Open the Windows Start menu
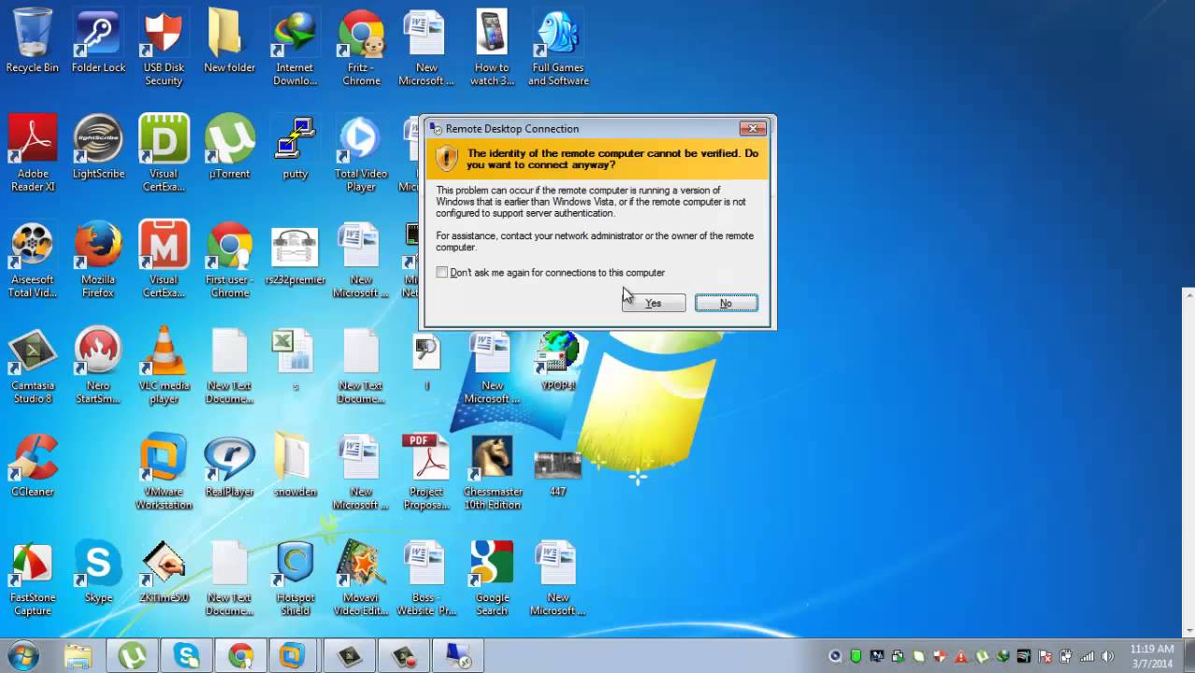This screenshot has width=1195, height=673. [22, 656]
